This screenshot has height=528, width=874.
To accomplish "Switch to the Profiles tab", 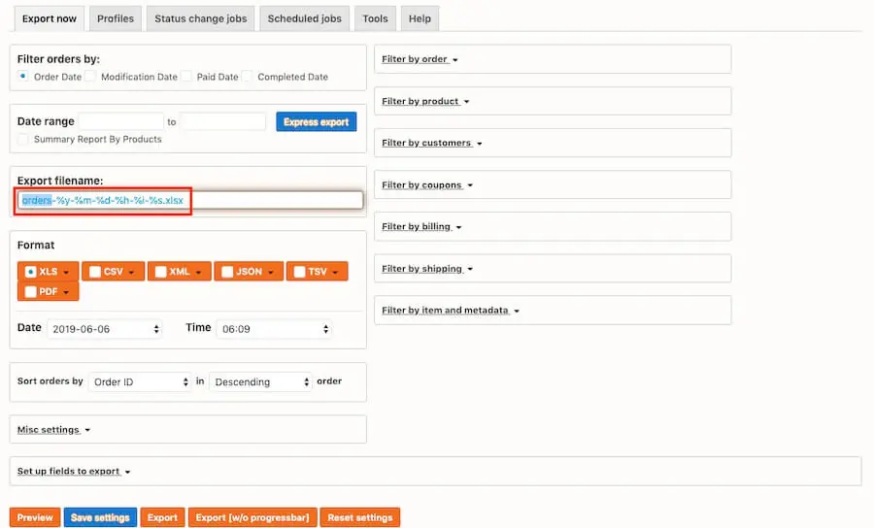I will tap(116, 19).
